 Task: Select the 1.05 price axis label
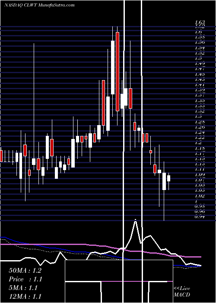pos(200,185)
